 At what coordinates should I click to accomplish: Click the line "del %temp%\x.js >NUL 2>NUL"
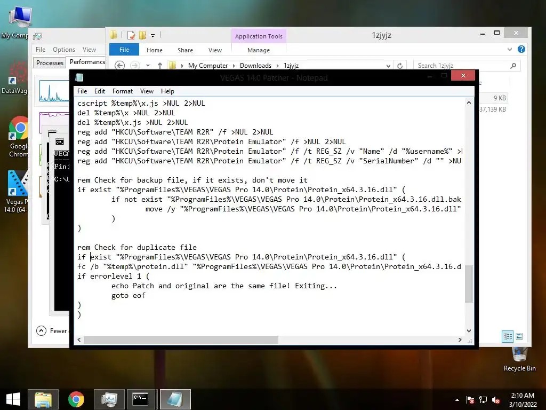pos(132,123)
